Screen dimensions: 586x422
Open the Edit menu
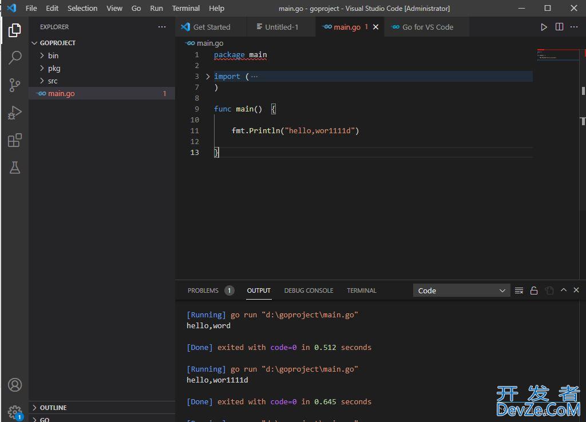tap(52, 8)
